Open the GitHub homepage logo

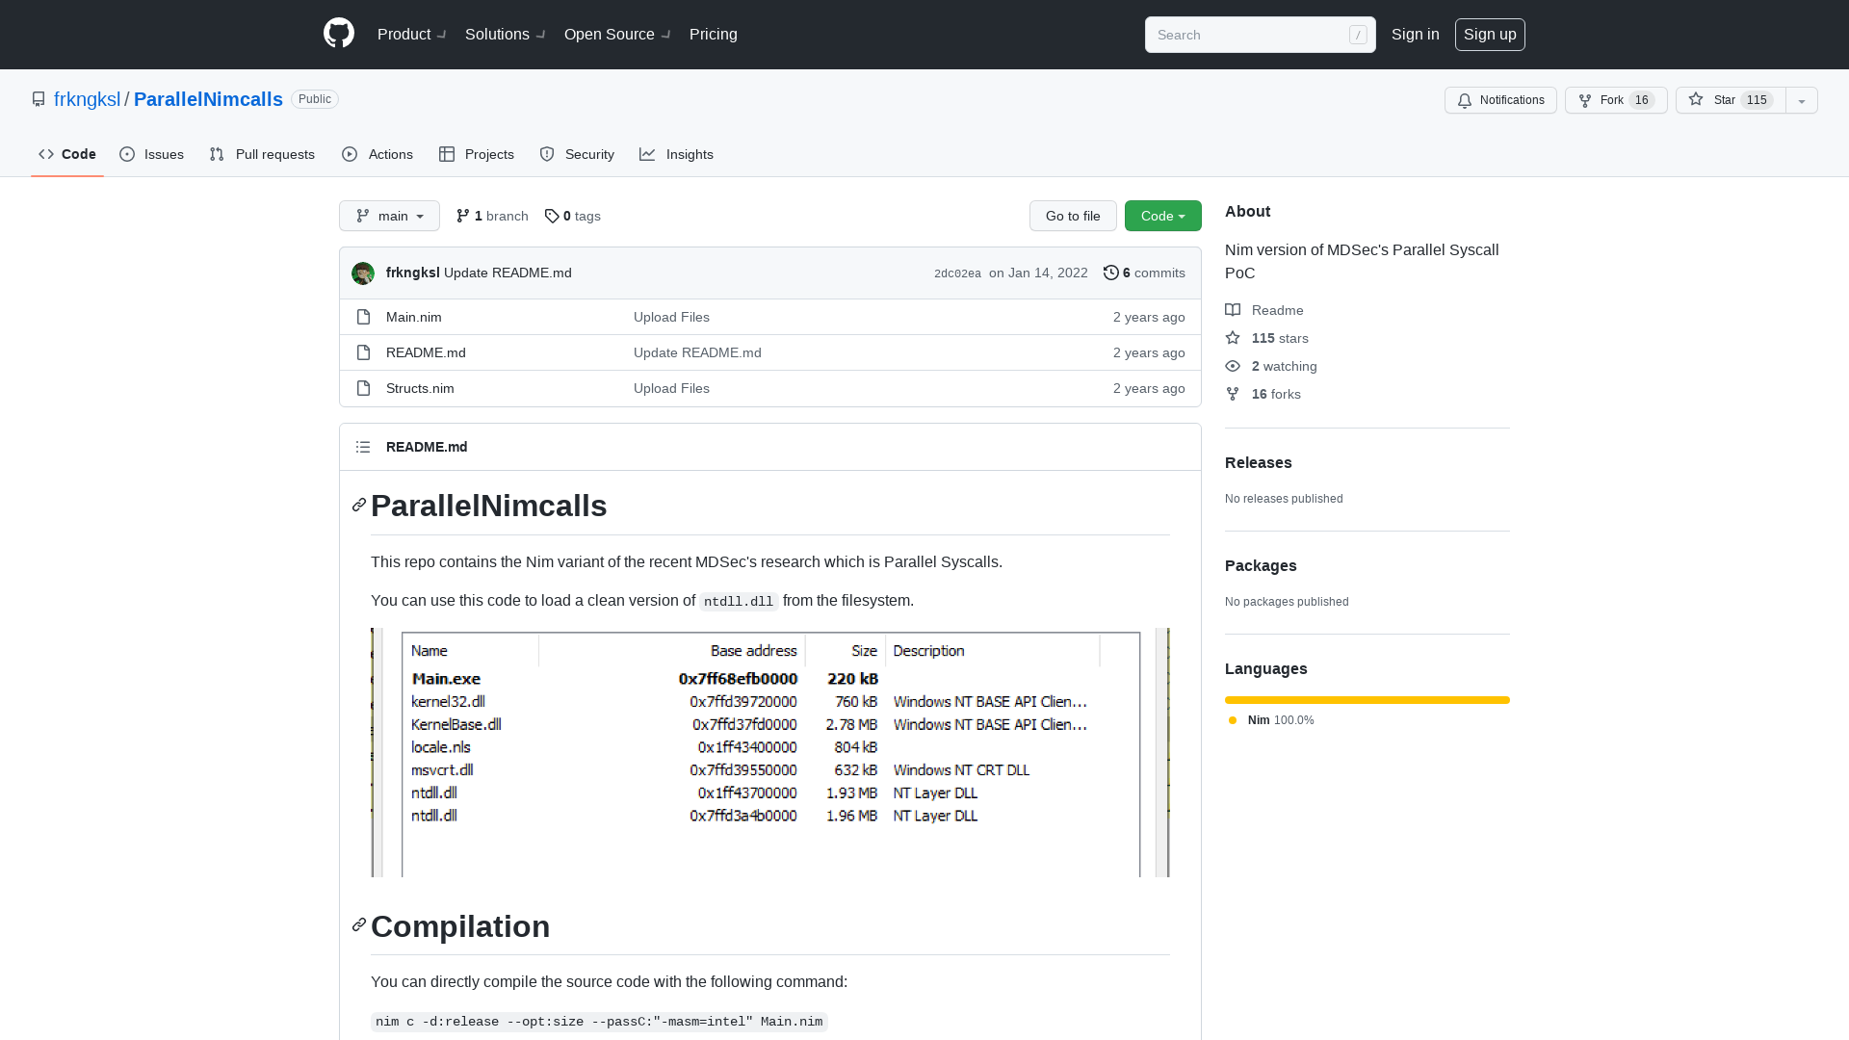pyautogui.click(x=339, y=34)
